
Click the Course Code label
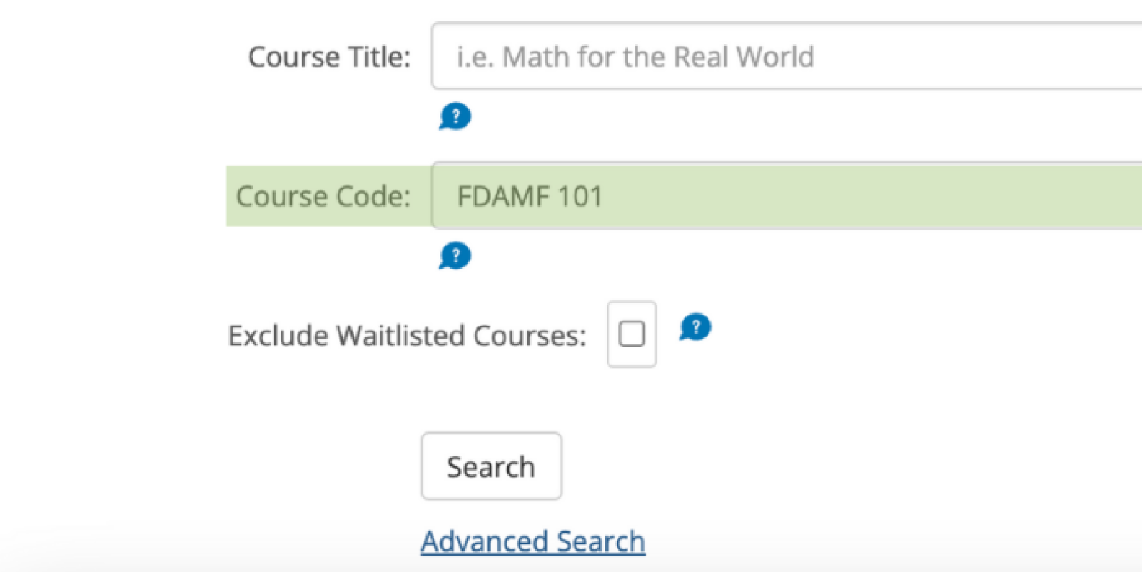click(325, 195)
